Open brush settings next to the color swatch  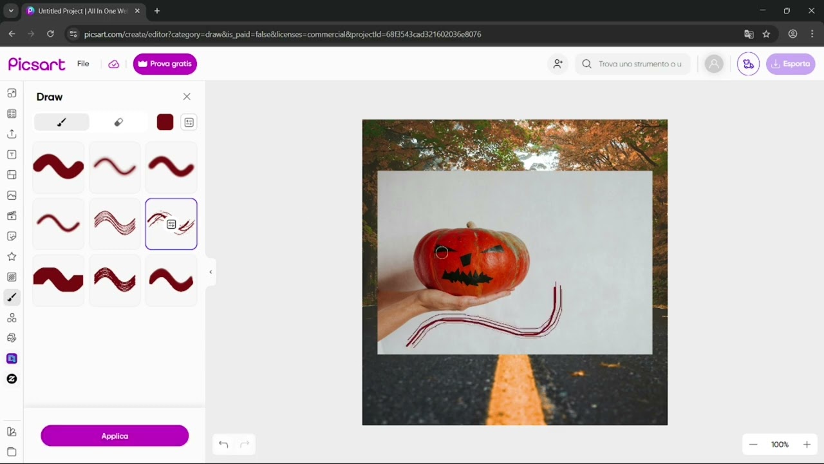click(x=189, y=122)
